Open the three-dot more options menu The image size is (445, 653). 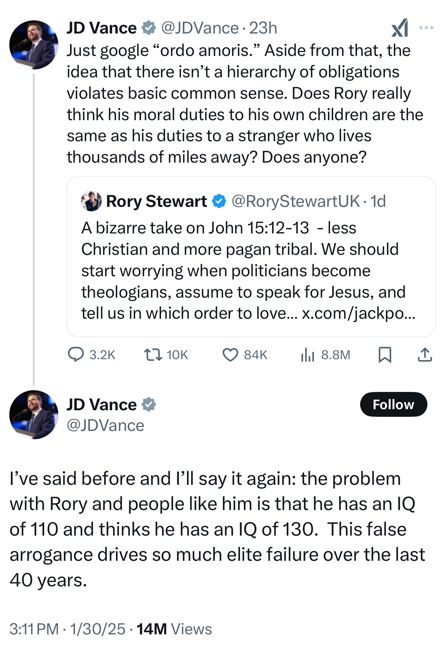coord(426,28)
